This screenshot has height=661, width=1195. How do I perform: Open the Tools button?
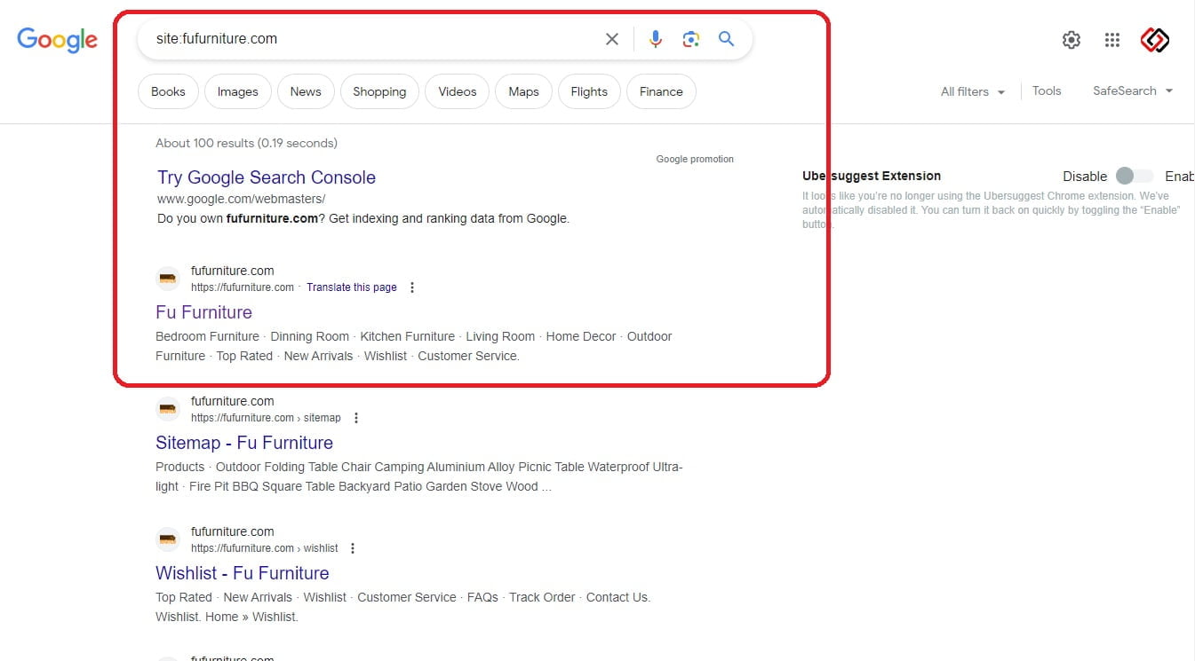1047,90
